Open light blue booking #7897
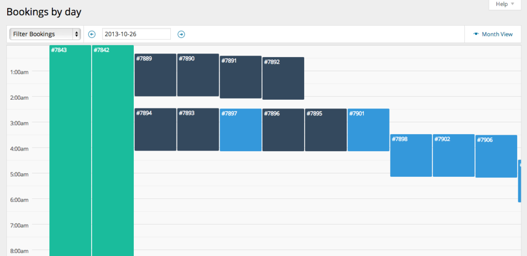Screen dimensions: 527x256 point(240,130)
